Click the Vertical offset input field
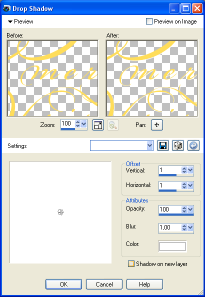This screenshot has height=297, width=205. click(170, 170)
